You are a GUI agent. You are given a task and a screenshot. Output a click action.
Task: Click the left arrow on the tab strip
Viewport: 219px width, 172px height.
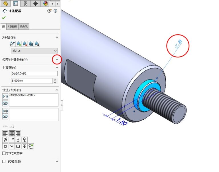[52, 4]
